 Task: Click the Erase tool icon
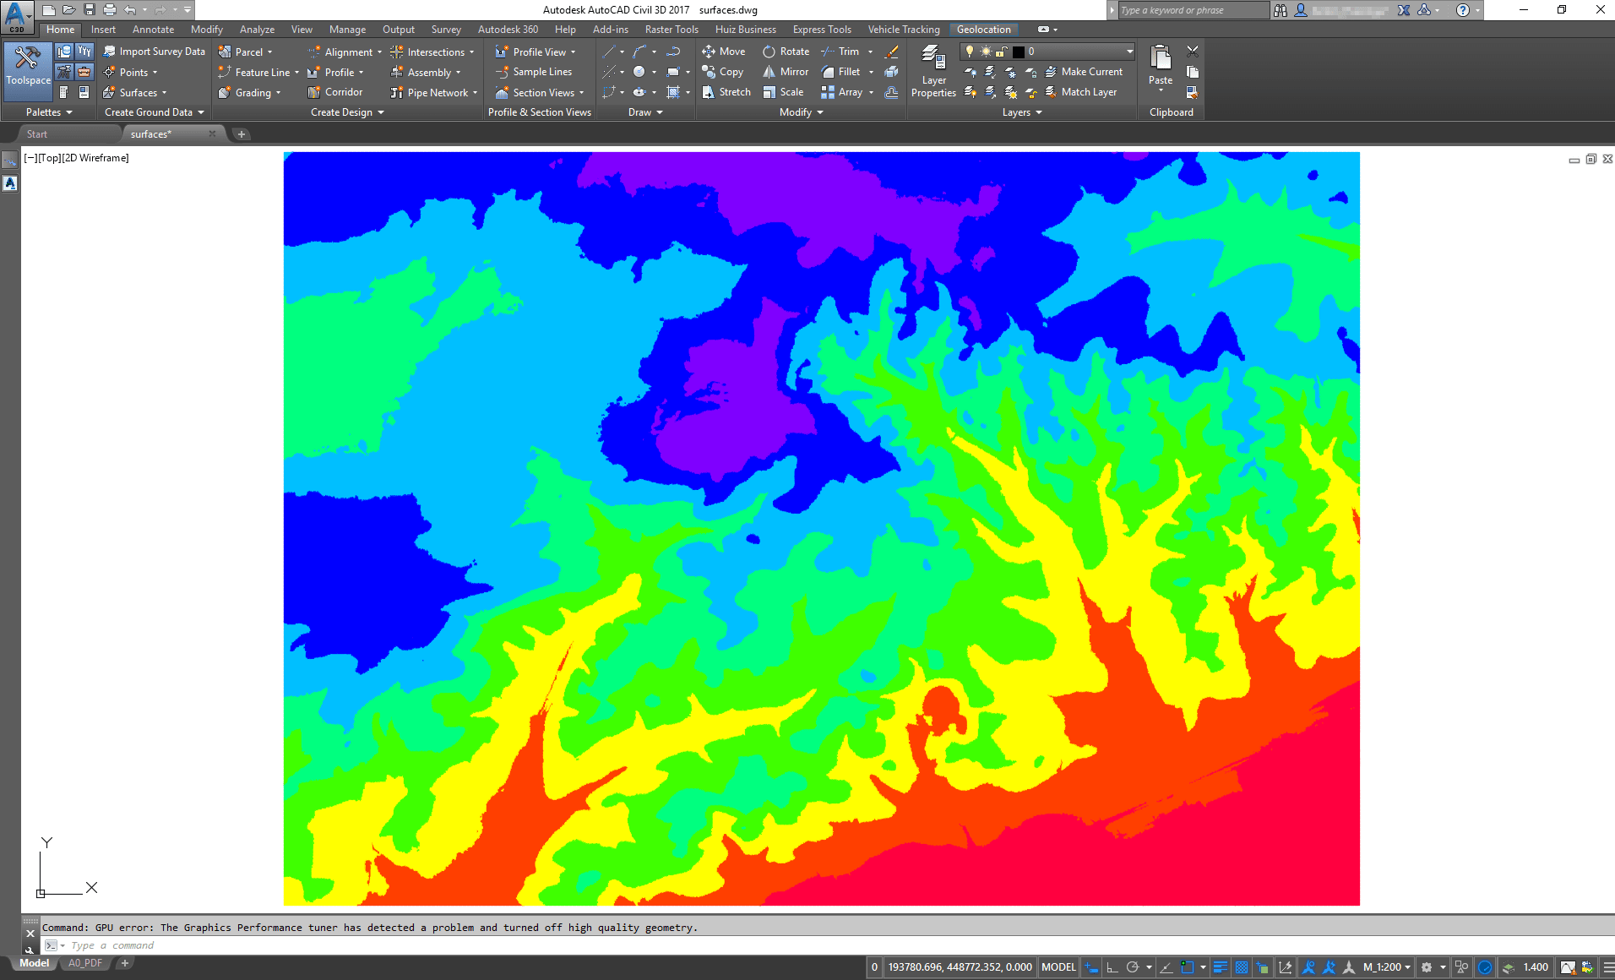891,52
